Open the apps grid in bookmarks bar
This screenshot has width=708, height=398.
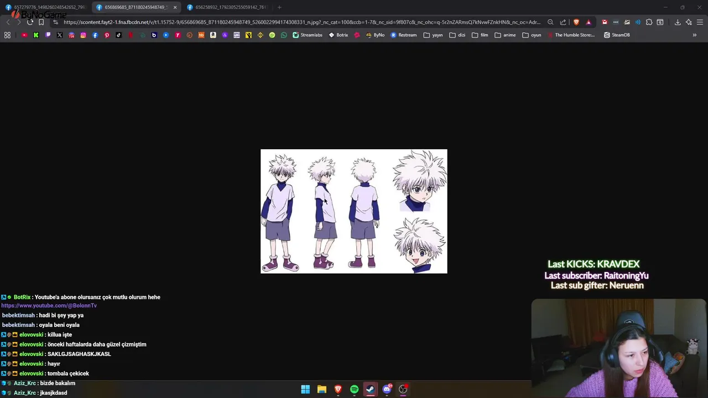tap(7, 35)
